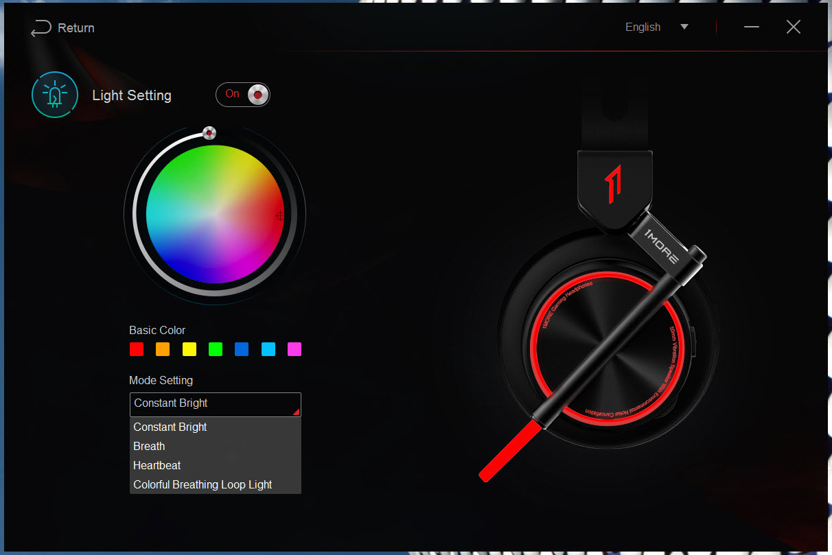Image resolution: width=832 pixels, height=555 pixels.
Task: Click the Light Setting heading text
Action: pos(132,95)
